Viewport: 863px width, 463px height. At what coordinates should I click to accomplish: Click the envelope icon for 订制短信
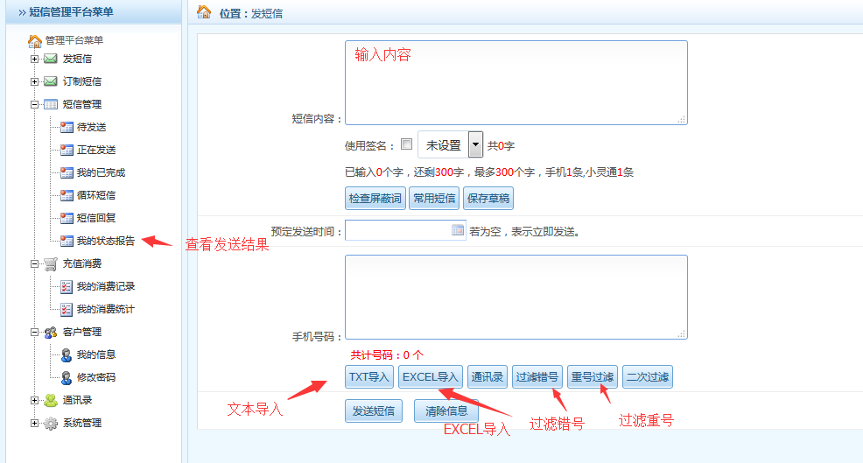pyautogui.click(x=51, y=81)
